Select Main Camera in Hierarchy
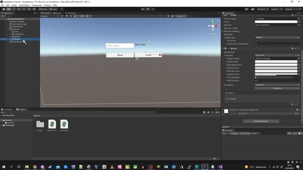 18,22
